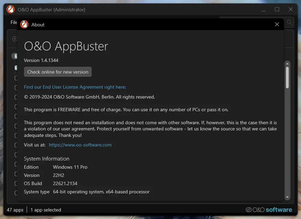The image size is (301, 219).
Task: Open the End User License Agreement link
Action: click(75, 87)
